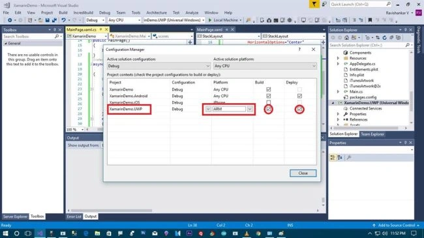The image size is (424, 238).
Task: Open ARM platform dropdown for UWP
Action: coord(250,109)
